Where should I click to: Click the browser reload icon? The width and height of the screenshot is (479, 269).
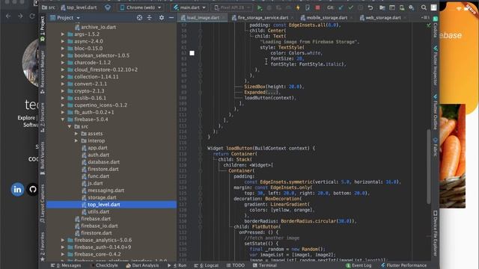click(x=32, y=16)
